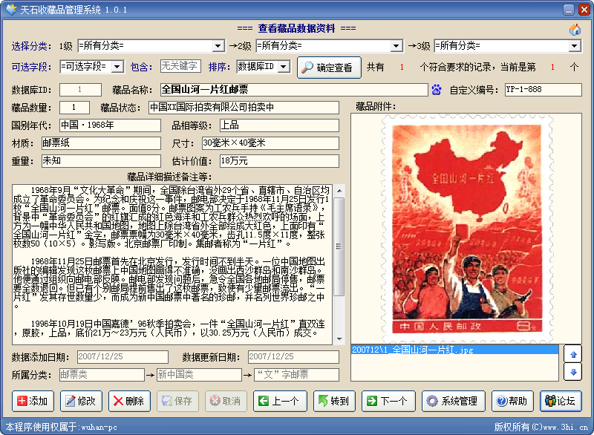Open 论坛 forum
594x435 pixels.
tap(561, 401)
